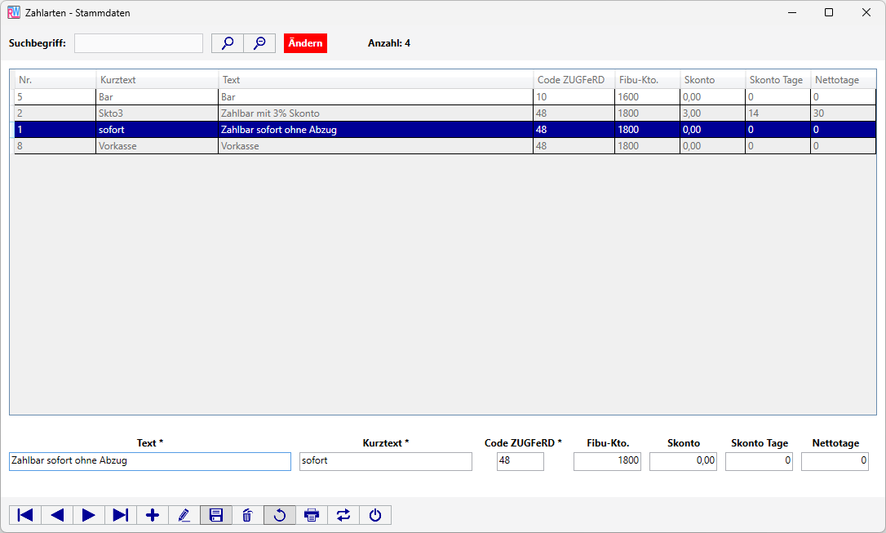This screenshot has height=533, width=886.
Task: Select the Skto3 Kurztext cell
Action: tap(157, 113)
